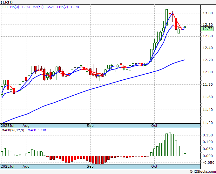
Task: Click the 0.050 MACD axis label
Action: coord(208,149)
